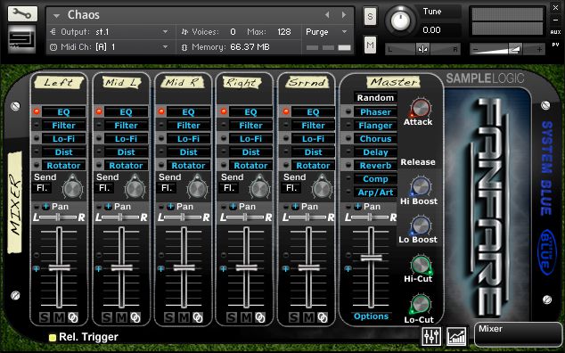The height and width of the screenshot is (353, 565).
Task: Click the Max voices value 128
Action: (x=284, y=32)
